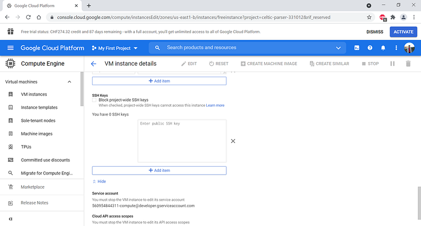Open Machine images in sidebar
This screenshot has width=421, height=226.
click(x=37, y=134)
